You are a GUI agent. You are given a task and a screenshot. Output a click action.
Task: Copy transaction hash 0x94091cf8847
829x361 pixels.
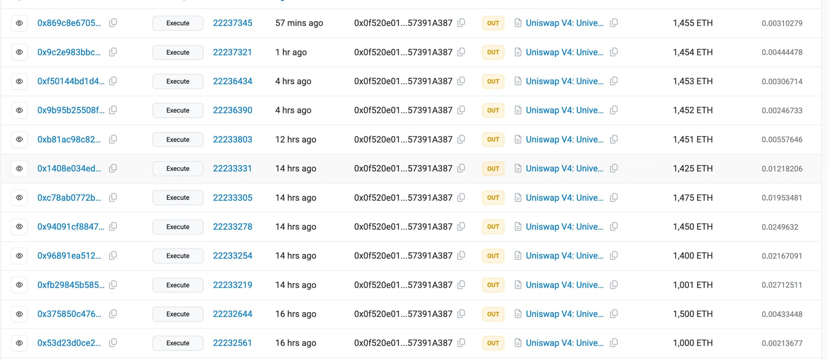pyautogui.click(x=113, y=227)
